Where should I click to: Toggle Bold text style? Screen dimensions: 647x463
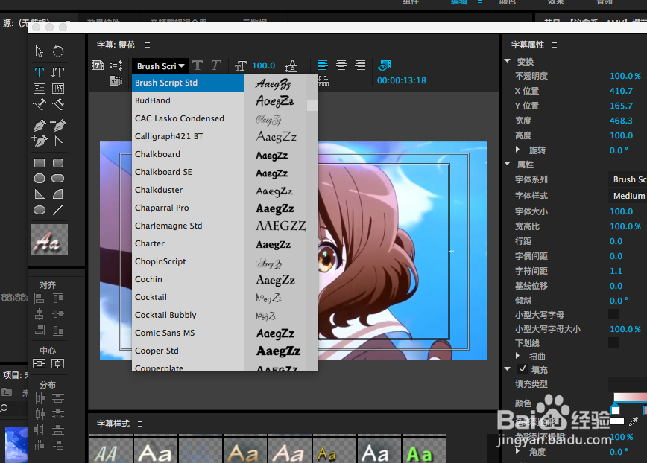coord(198,66)
